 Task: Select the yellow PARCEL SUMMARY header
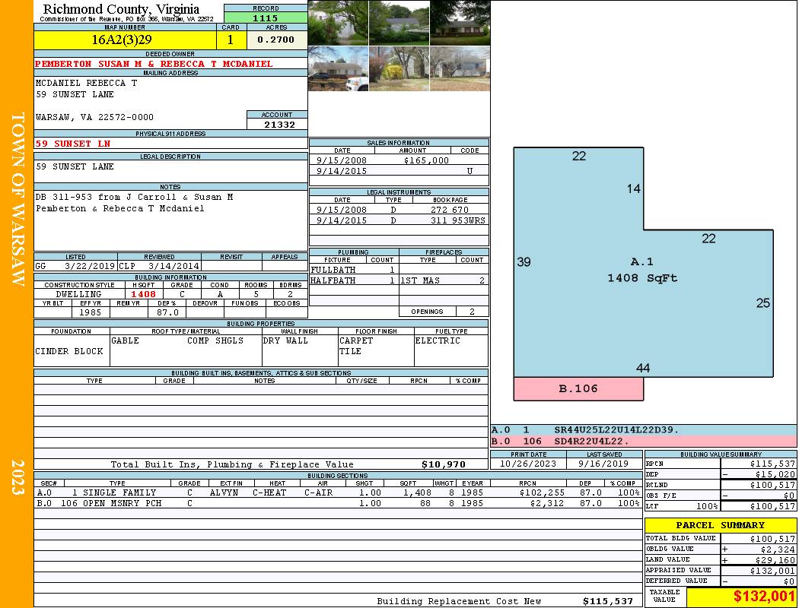coord(720,525)
